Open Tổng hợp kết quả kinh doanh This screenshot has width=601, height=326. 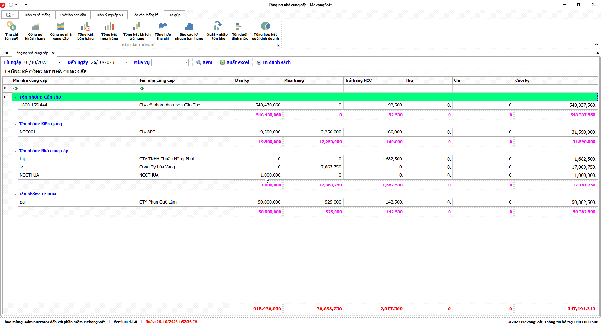point(265,31)
